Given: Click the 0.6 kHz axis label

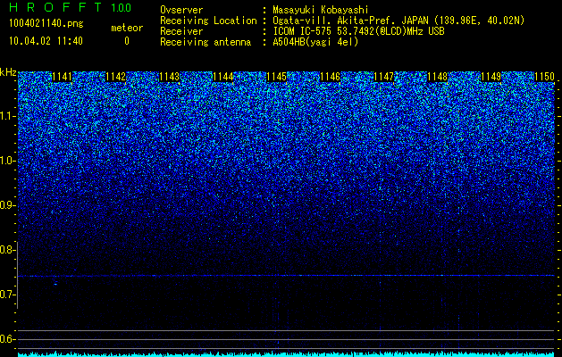Looking at the screenshot, I should pos(7,339).
